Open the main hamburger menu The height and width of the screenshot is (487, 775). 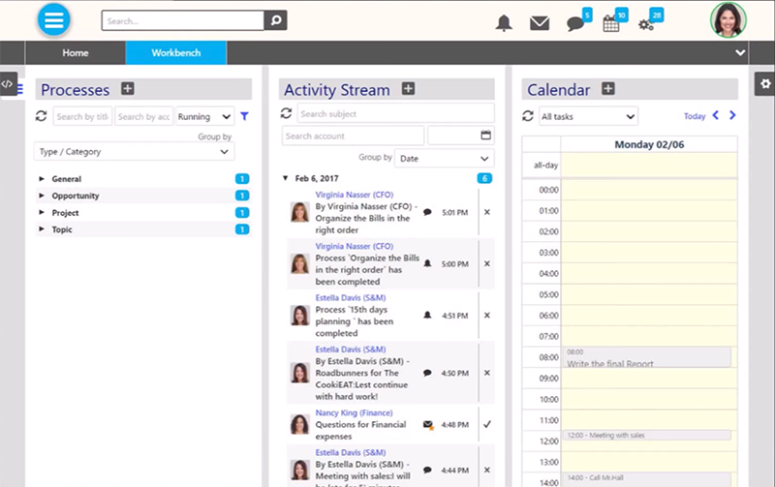pyautogui.click(x=54, y=19)
